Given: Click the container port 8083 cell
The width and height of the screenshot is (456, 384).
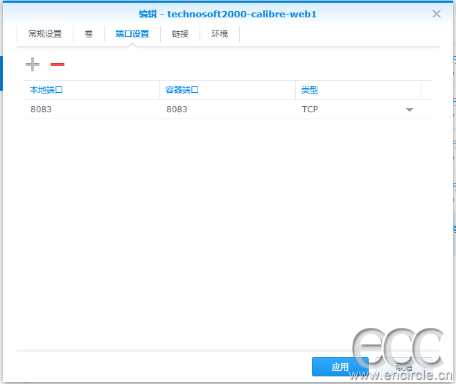Looking at the screenshot, I should coord(227,110).
